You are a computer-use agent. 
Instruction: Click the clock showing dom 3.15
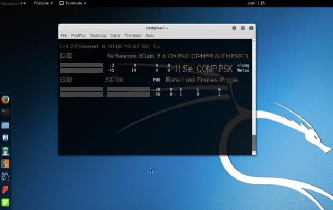coord(256,3)
